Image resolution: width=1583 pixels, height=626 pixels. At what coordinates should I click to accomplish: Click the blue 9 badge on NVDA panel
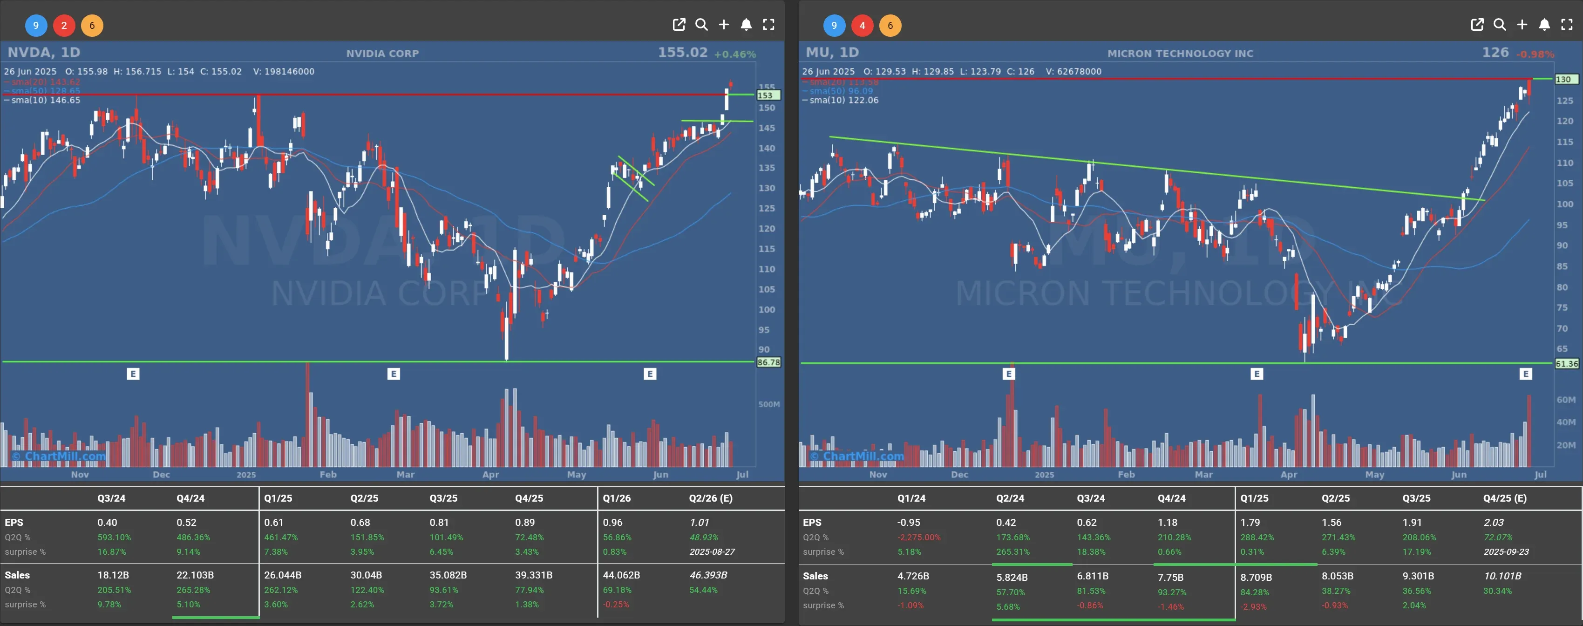click(36, 25)
